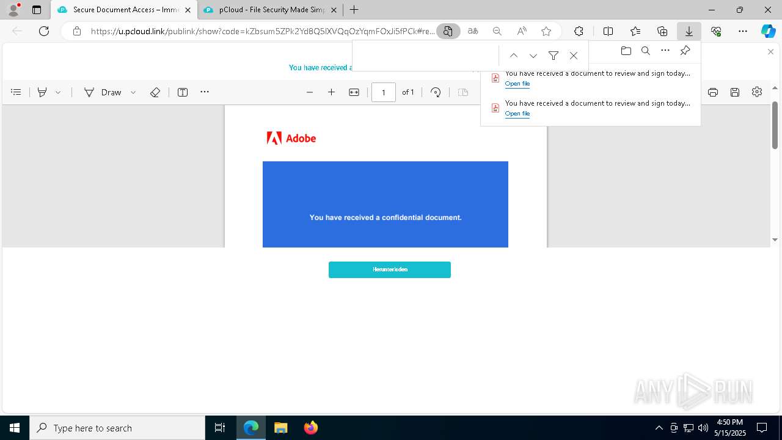Open browser Extensions menu

pos(579,31)
